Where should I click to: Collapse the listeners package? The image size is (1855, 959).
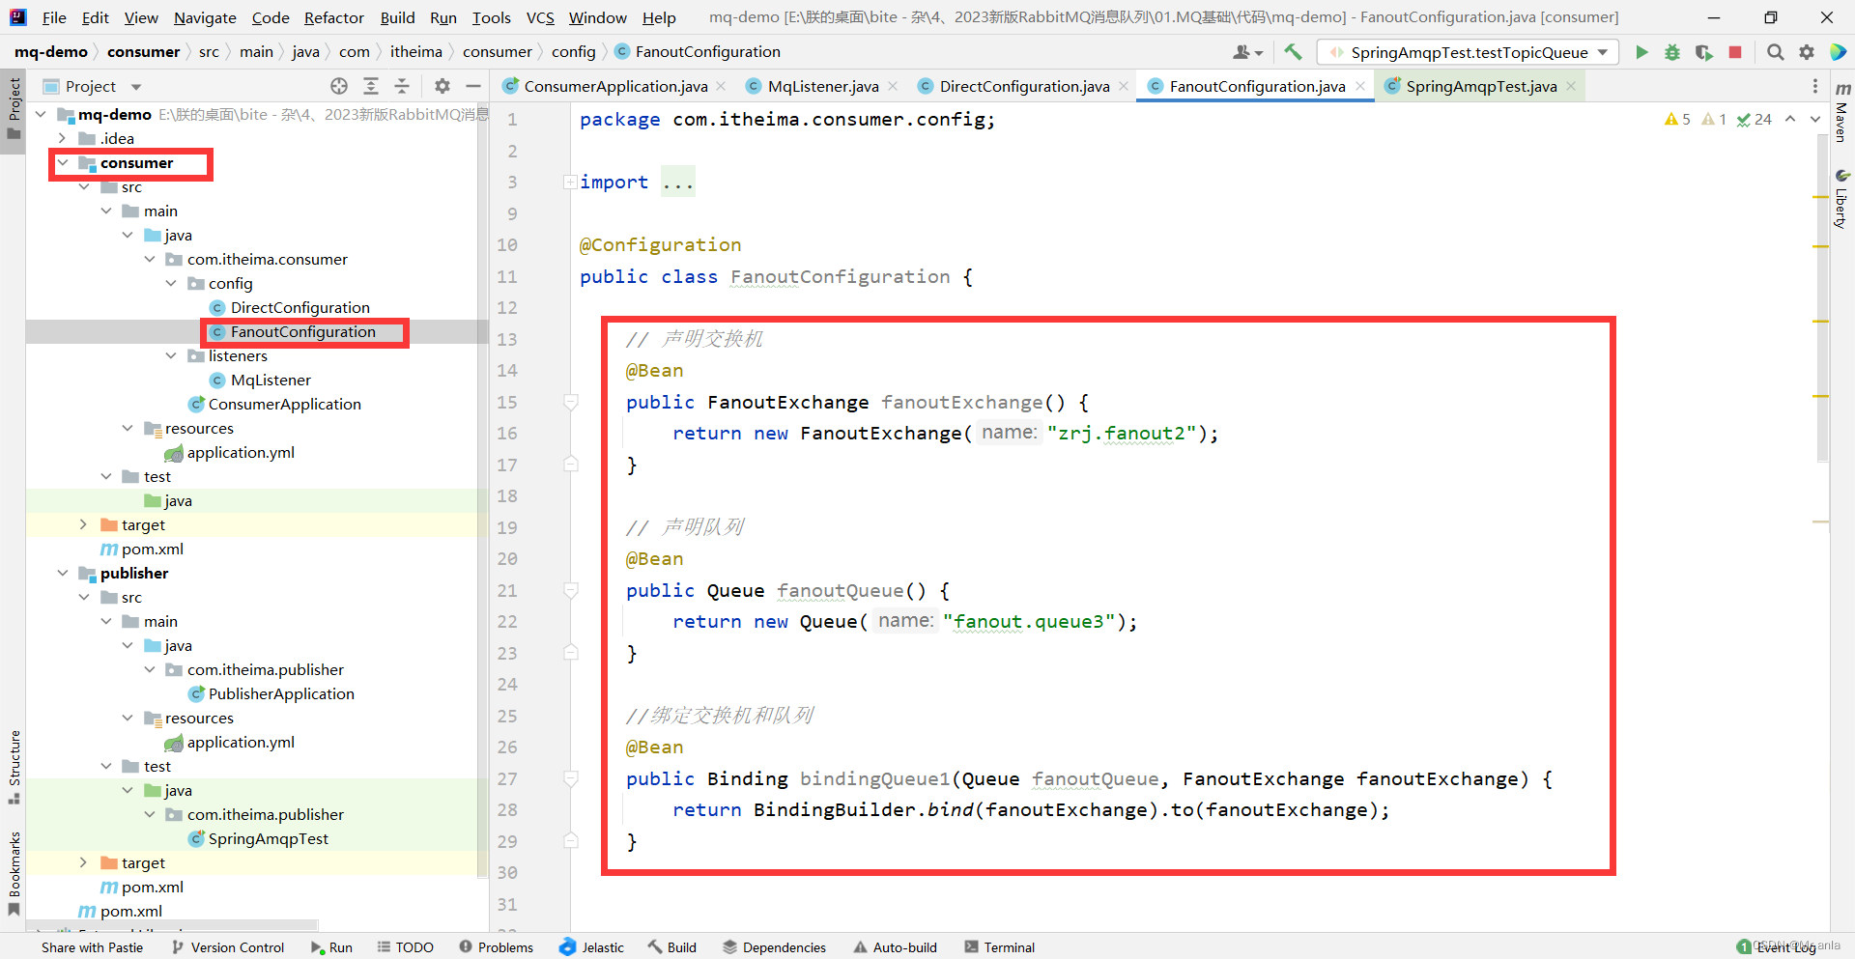171,355
